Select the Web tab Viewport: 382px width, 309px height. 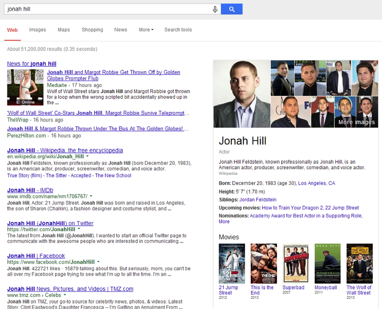pyautogui.click(x=12, y=30)
